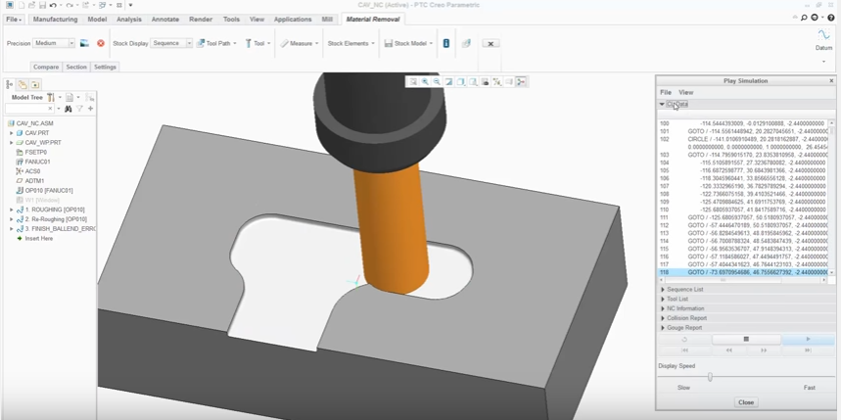
Task: Open the File menu in Play Simulation
Action: 666,92
